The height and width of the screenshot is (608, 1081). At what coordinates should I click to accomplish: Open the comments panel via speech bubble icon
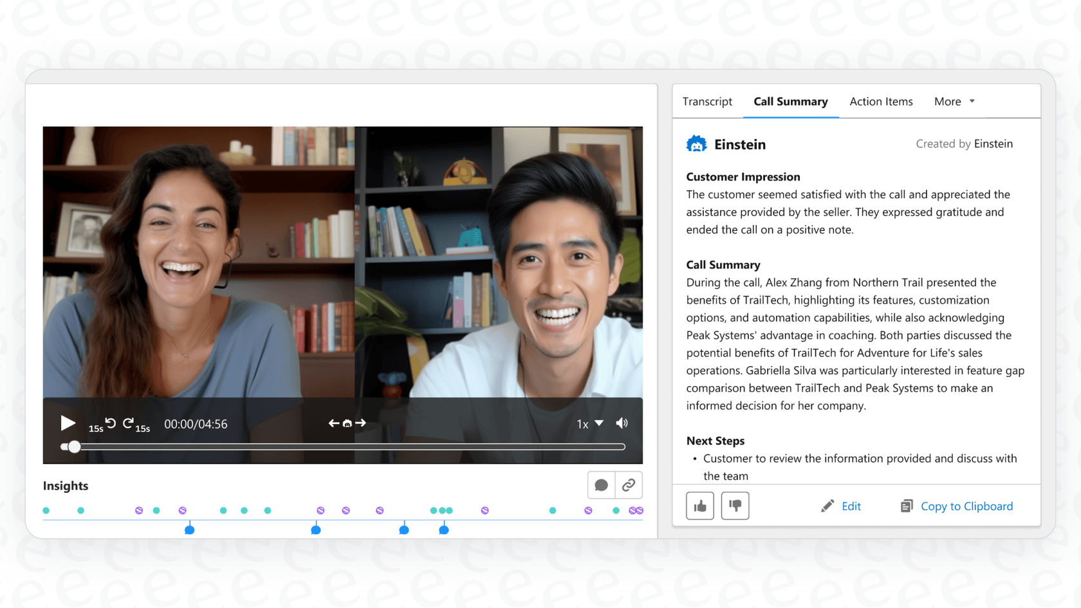(x=601, y=485)
